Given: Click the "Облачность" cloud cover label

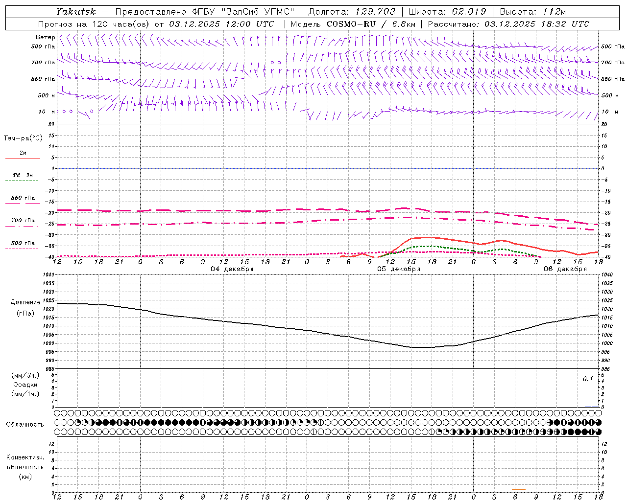Looking at the screenshot, I should point(25,424).
